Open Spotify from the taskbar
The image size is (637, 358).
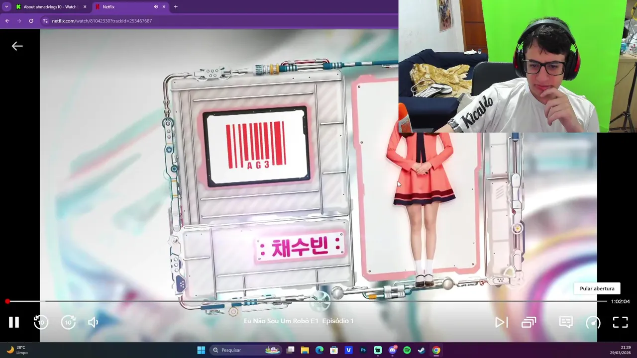tap(407, 350)
